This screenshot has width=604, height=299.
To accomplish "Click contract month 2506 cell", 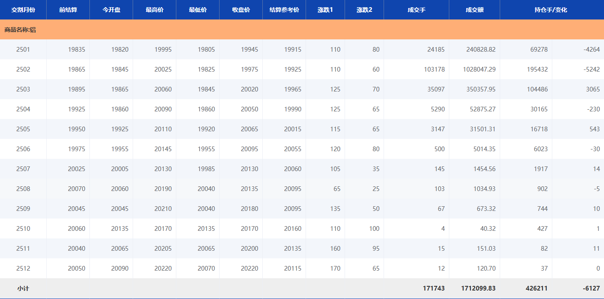I will tap(23, 149).
